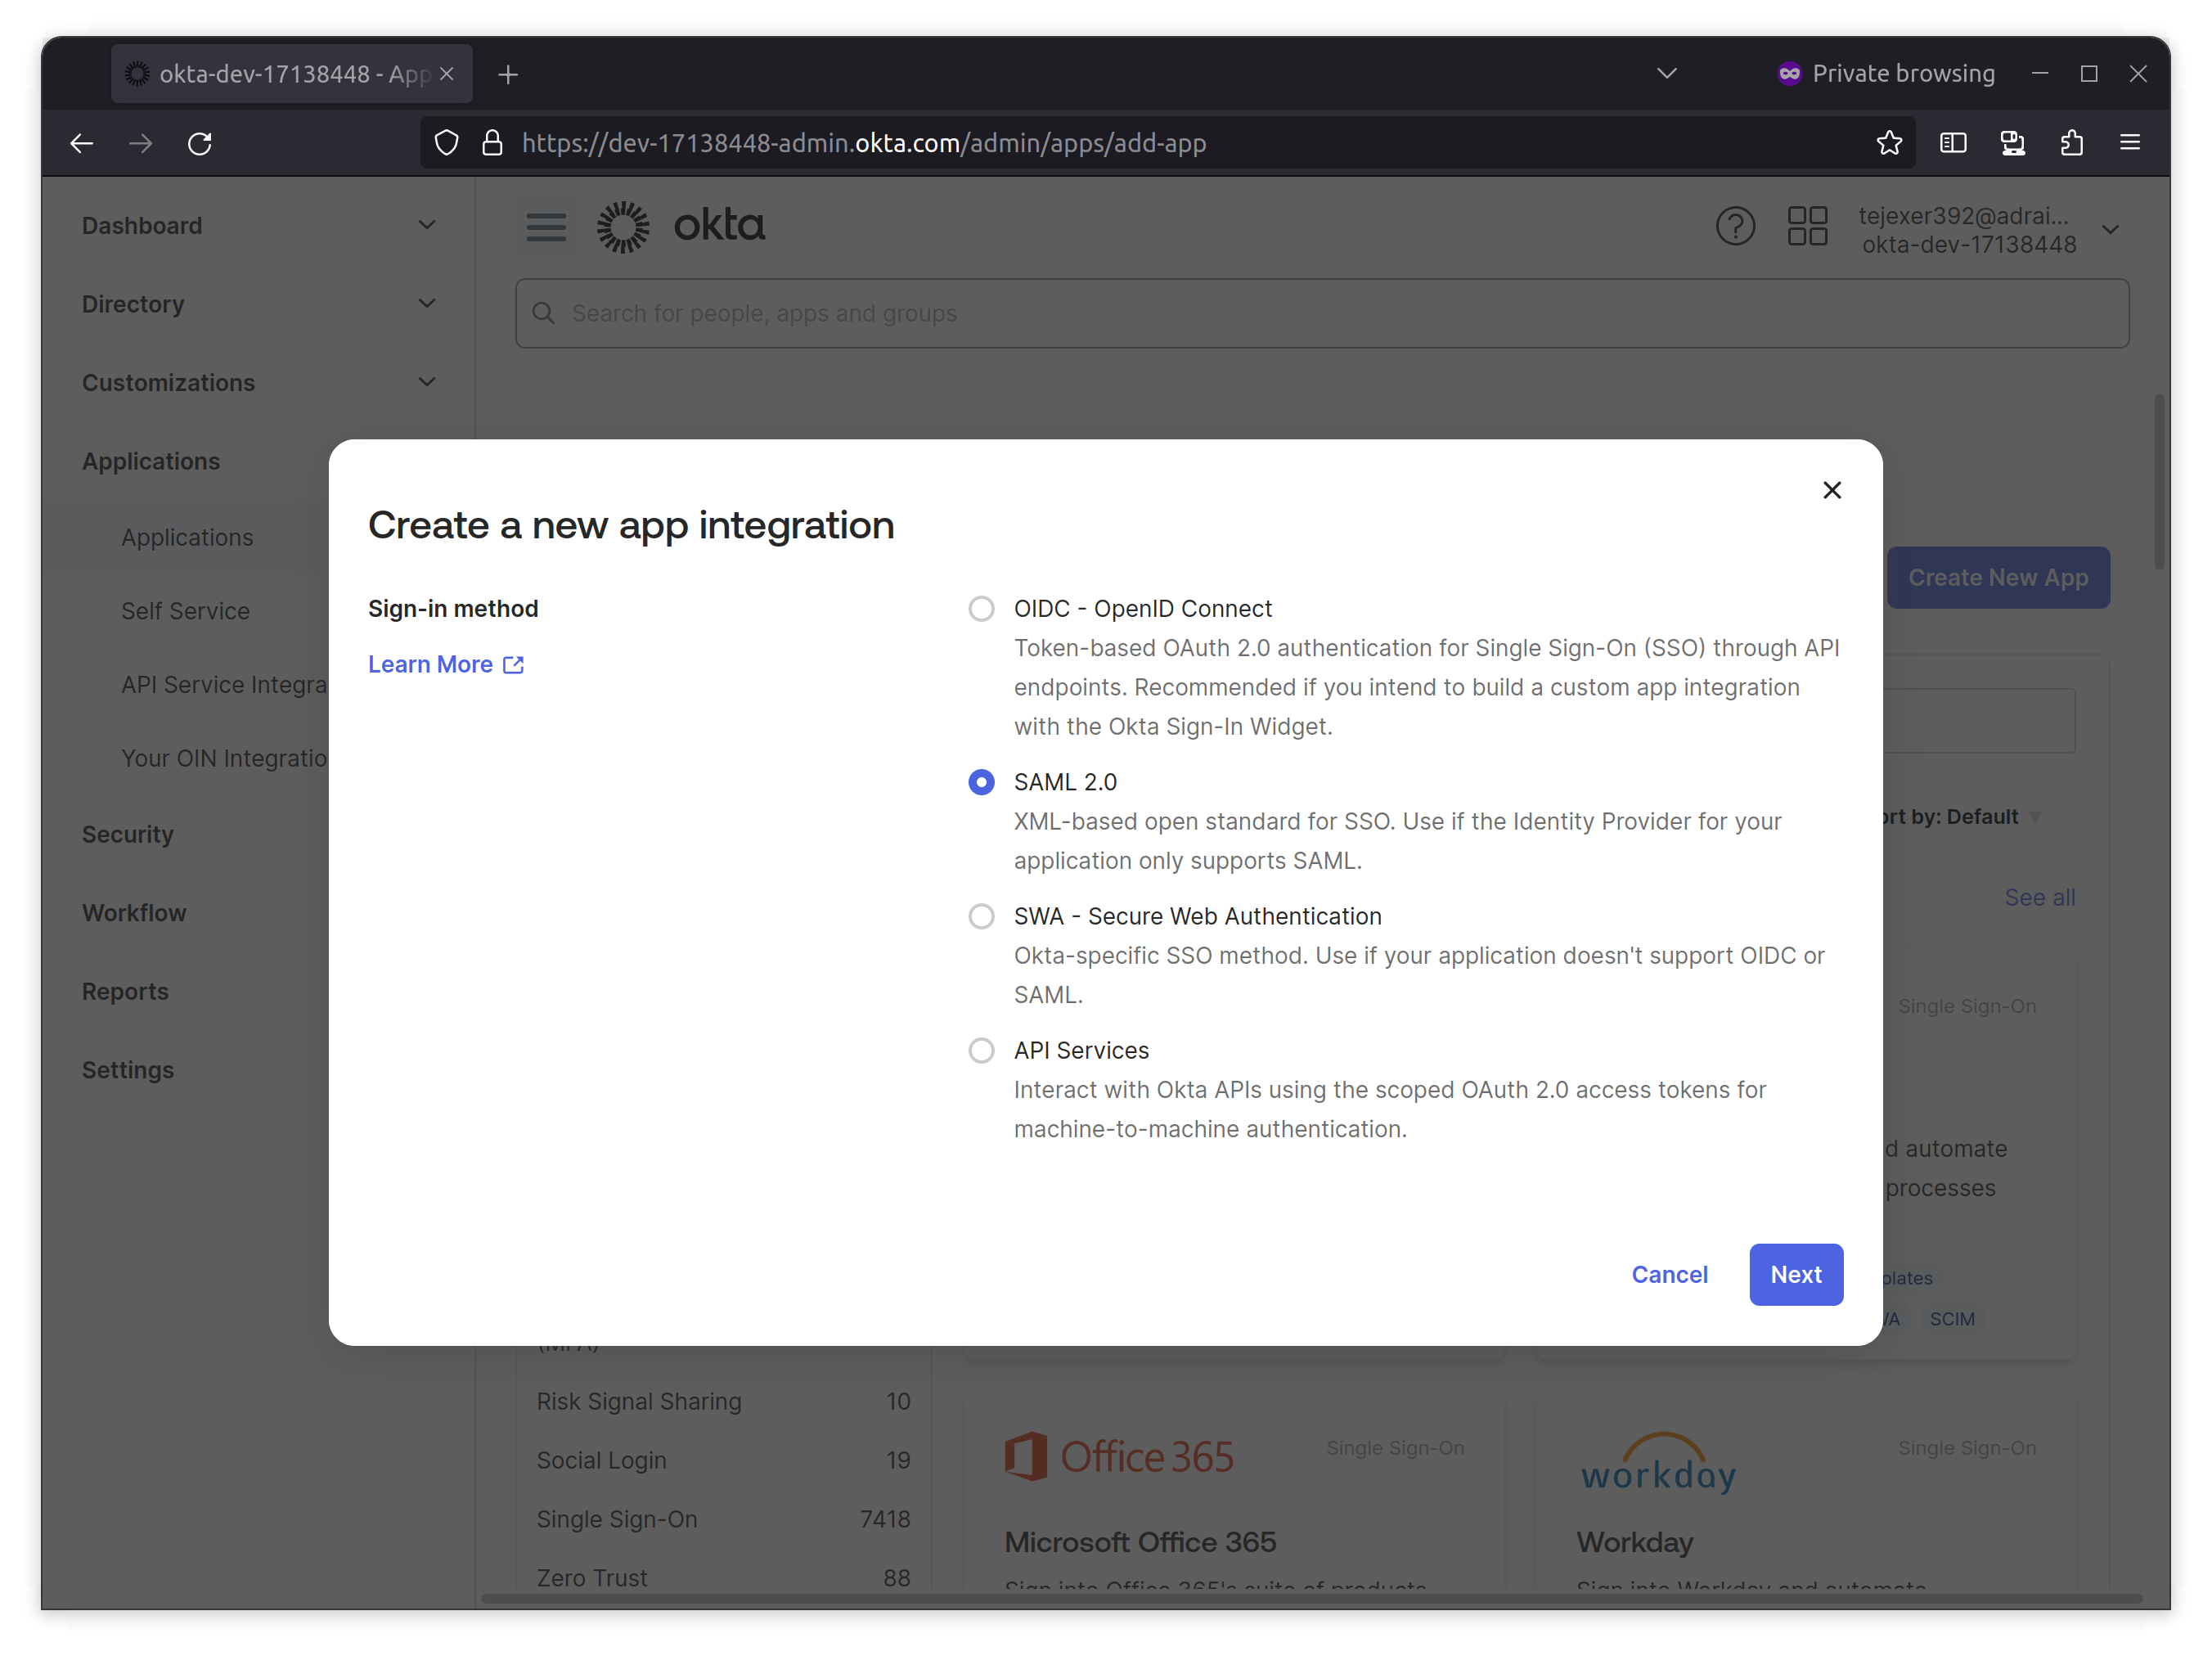Select the API Services radio button
2212x1656 pixels.
(981, 1049)
